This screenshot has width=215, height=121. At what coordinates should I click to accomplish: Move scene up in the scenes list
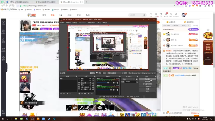[67, 94]
